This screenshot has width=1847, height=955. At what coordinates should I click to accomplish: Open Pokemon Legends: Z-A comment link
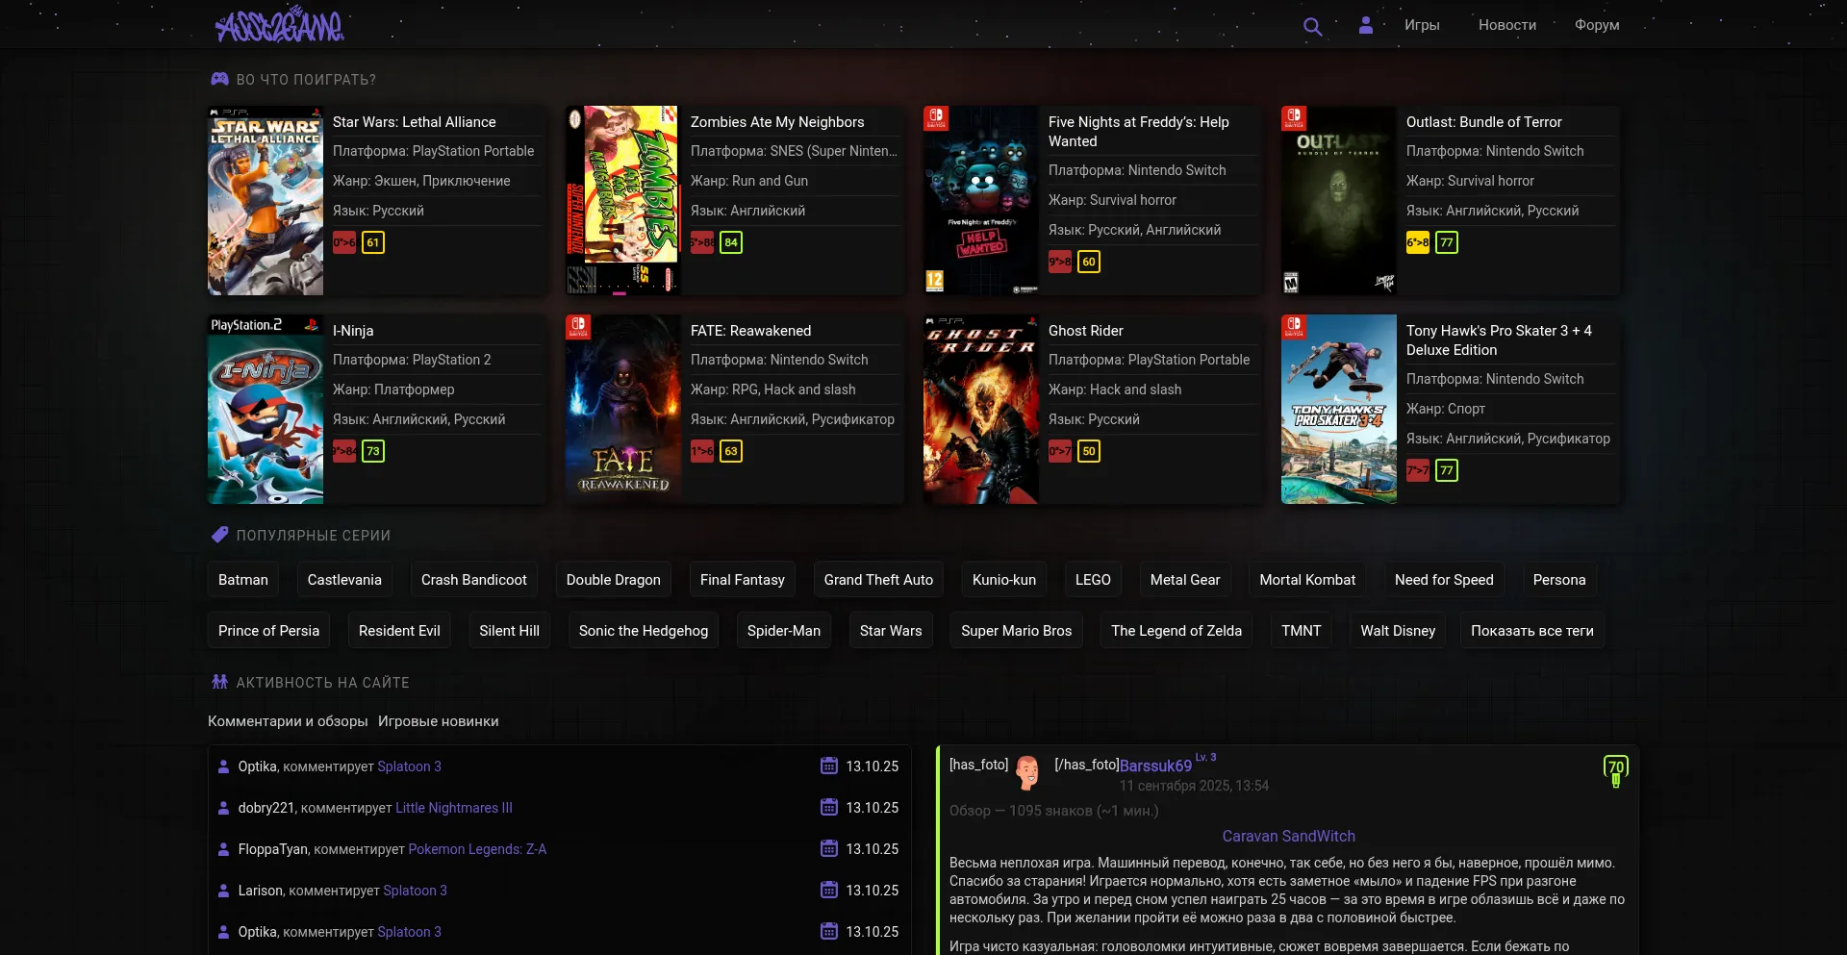pos(477,849)
